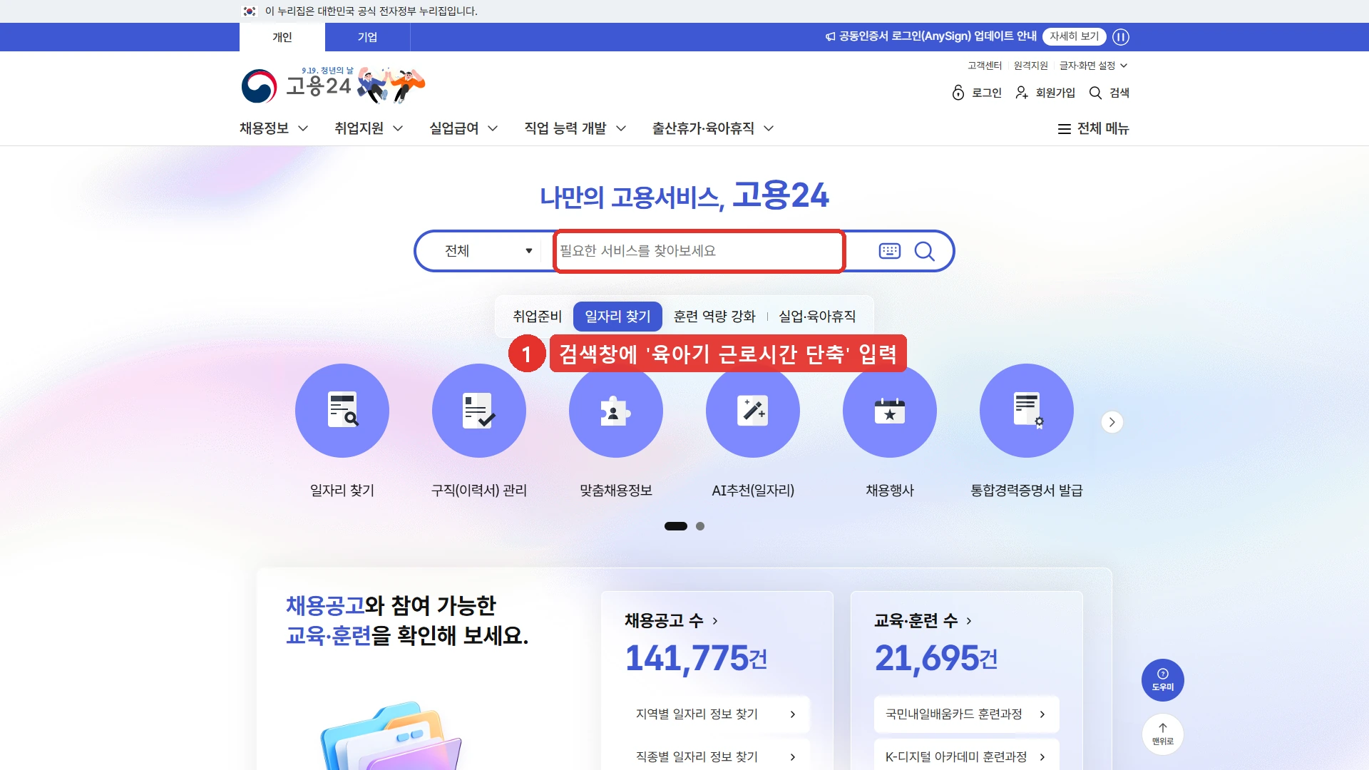This screenshot has width=1369, height=770.
Task: Open the AI추천(일자리) circle icon
Action: [753, 411]
